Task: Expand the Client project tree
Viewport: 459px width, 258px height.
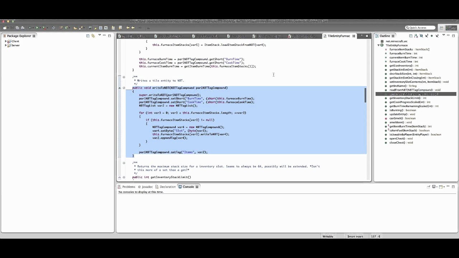Action: coord(6,41)
